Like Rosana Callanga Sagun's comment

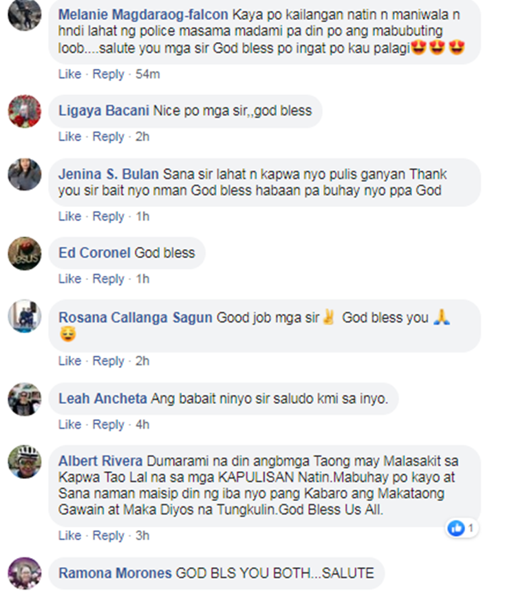pyautogui.click(x=69, y=361)
